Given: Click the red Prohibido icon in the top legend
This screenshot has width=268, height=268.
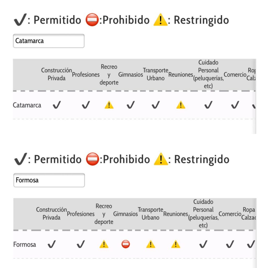Looking at the screenshot, I should 92,20.
